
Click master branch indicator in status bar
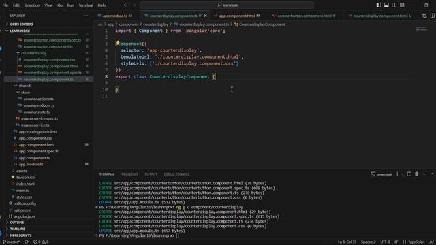tap(11, 242)
